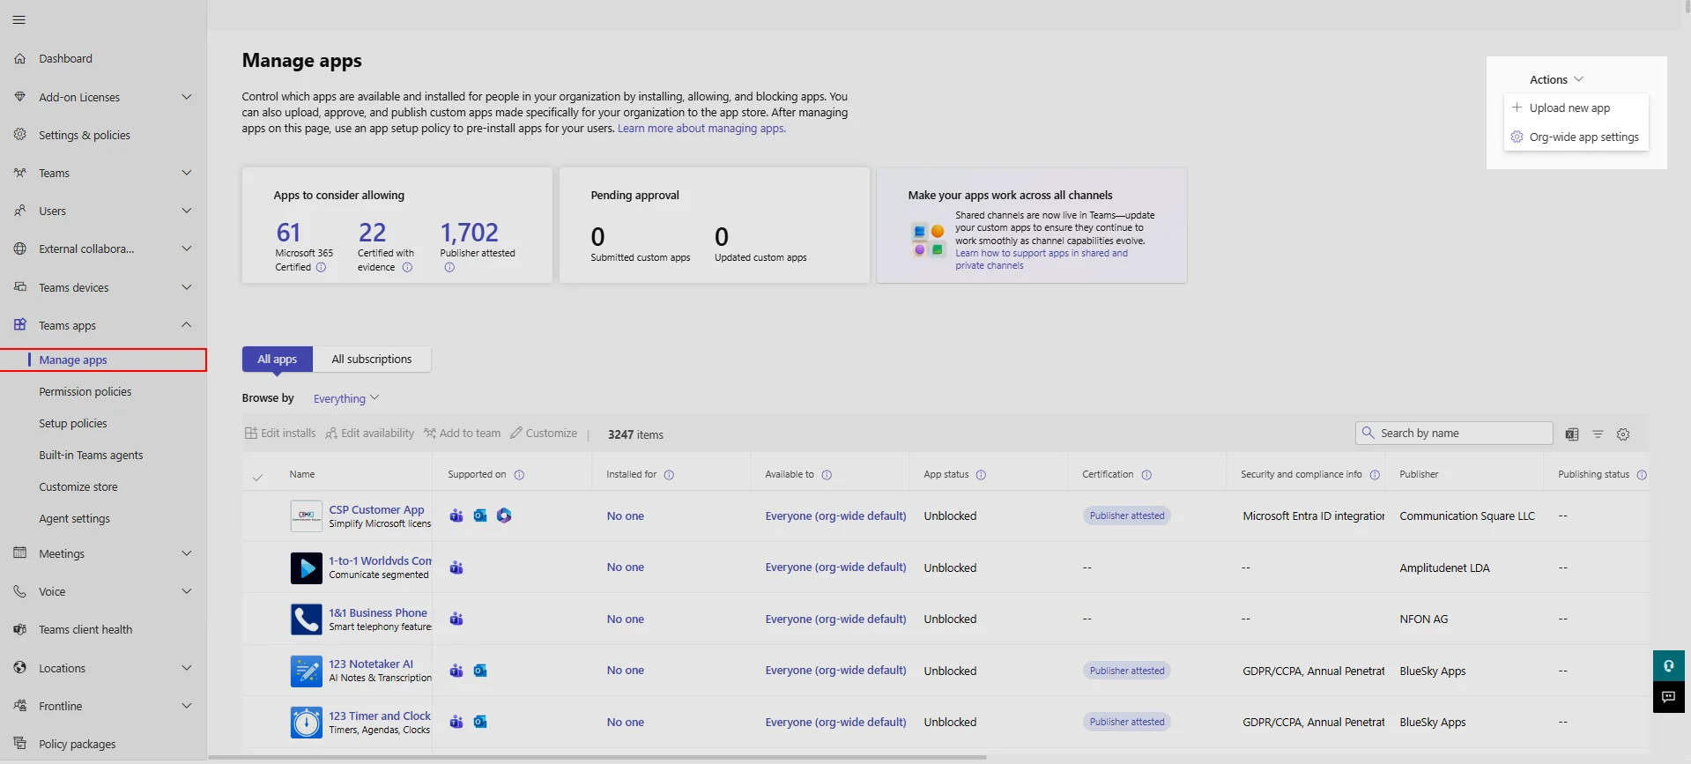Viewport: 1691px width, 764px height.
Task: Expand the Frontline section
Action: pyautogui.click(x=186, y=706)
